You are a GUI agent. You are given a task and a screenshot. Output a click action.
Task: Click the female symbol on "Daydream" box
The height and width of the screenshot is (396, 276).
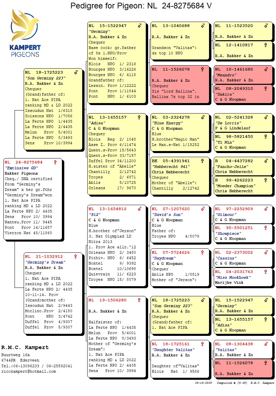click(202, 252)
